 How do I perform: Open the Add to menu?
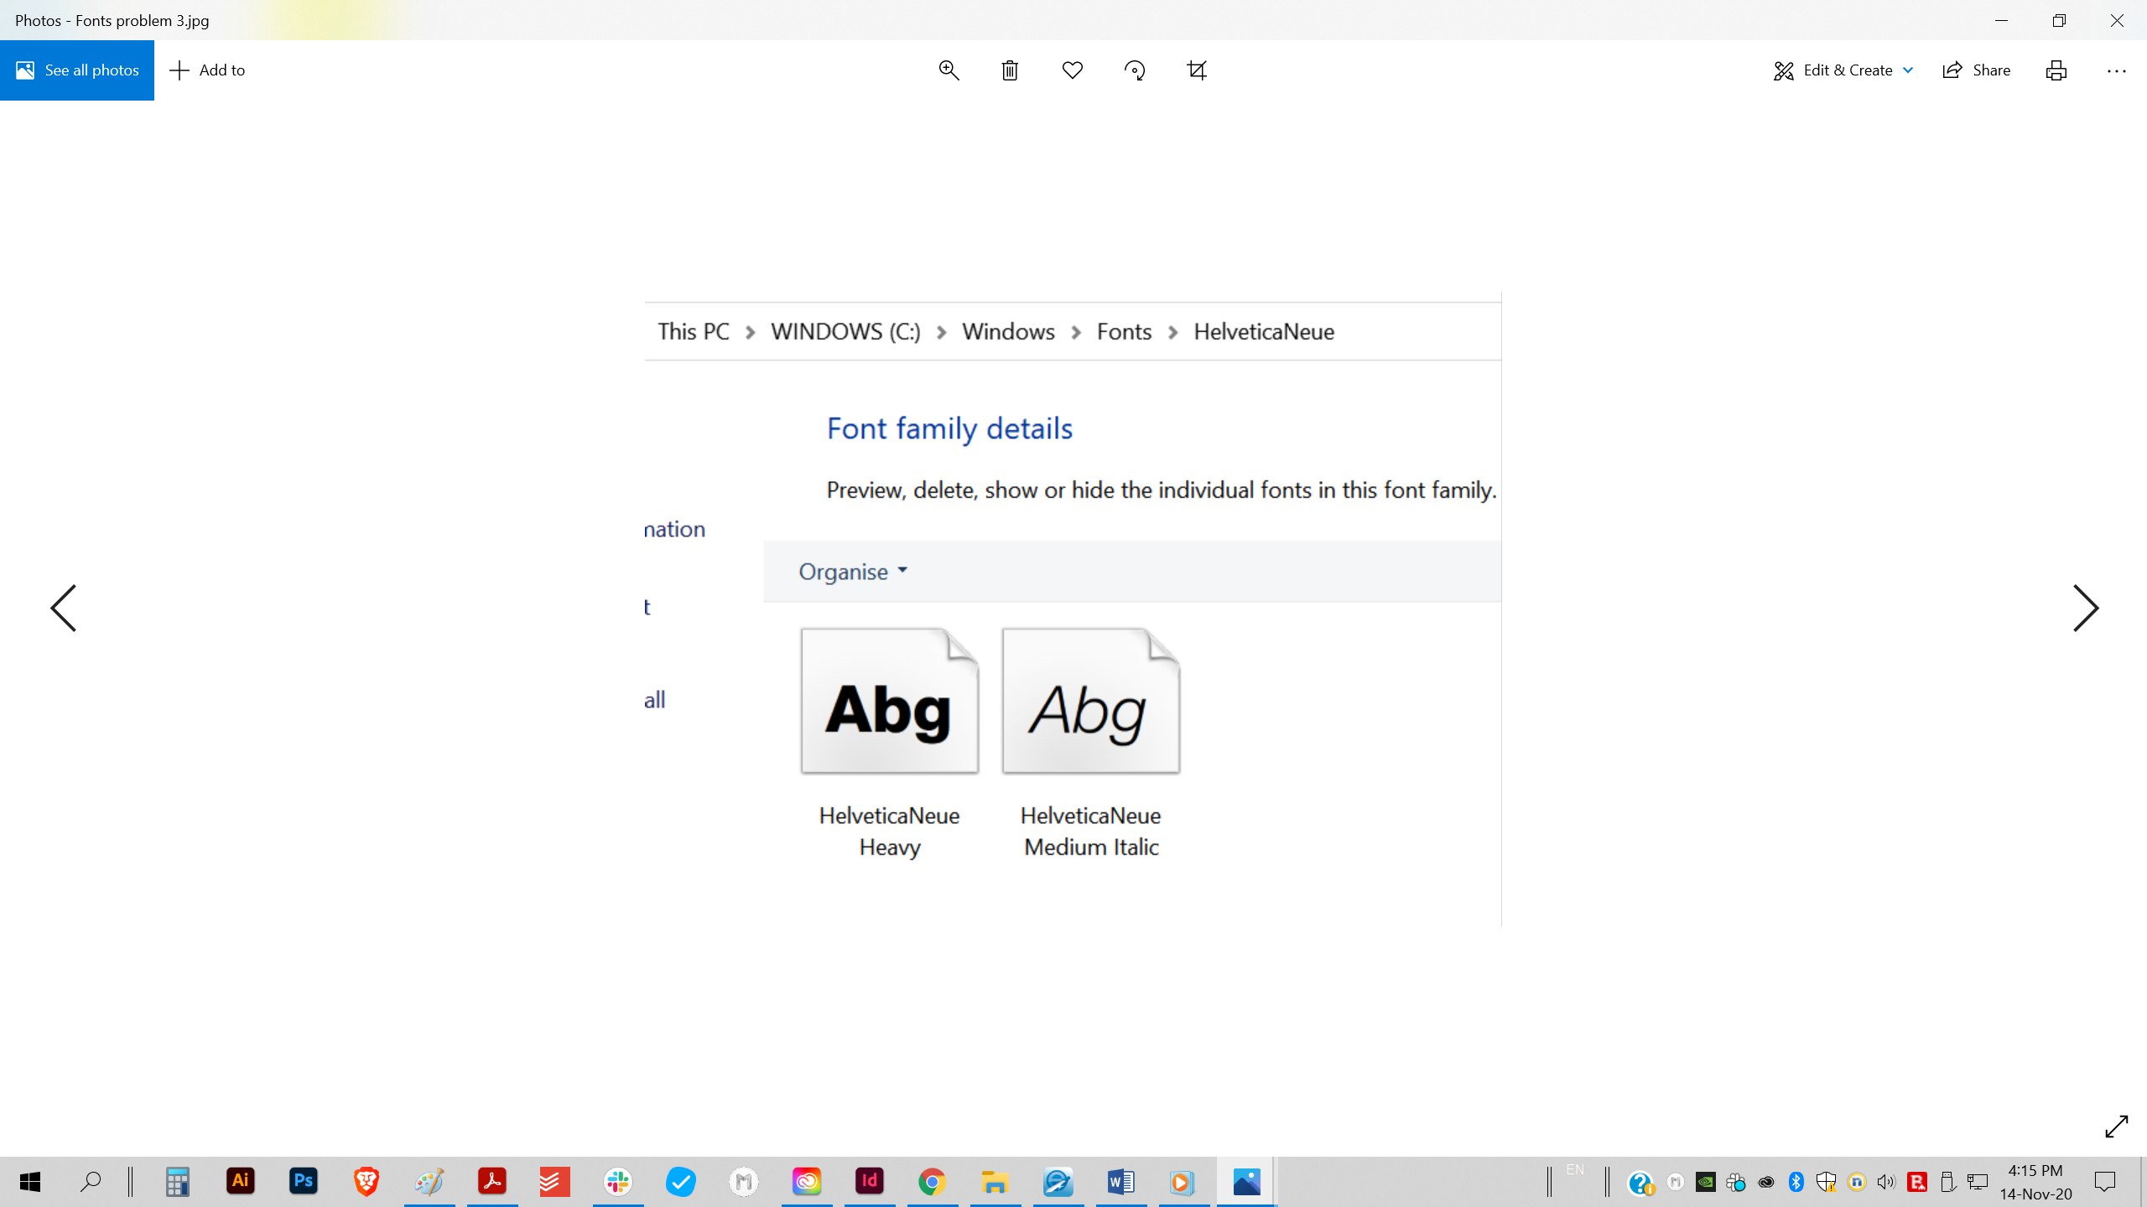click(x=207, y=70)
